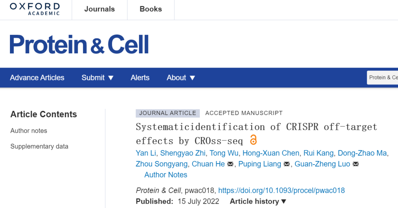Expand the Submit dropdown menu
The height and width of the screenshot is (208, 398).
tap(97, 78)
